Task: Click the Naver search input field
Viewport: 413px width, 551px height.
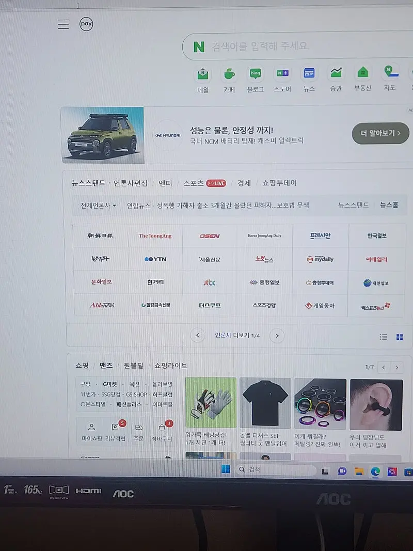Action: [299, 46]
